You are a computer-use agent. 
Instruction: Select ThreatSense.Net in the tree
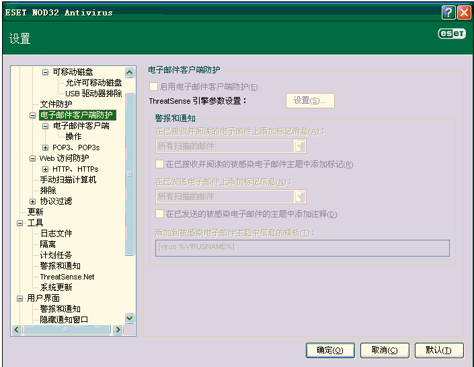click(x=67, y=277)
